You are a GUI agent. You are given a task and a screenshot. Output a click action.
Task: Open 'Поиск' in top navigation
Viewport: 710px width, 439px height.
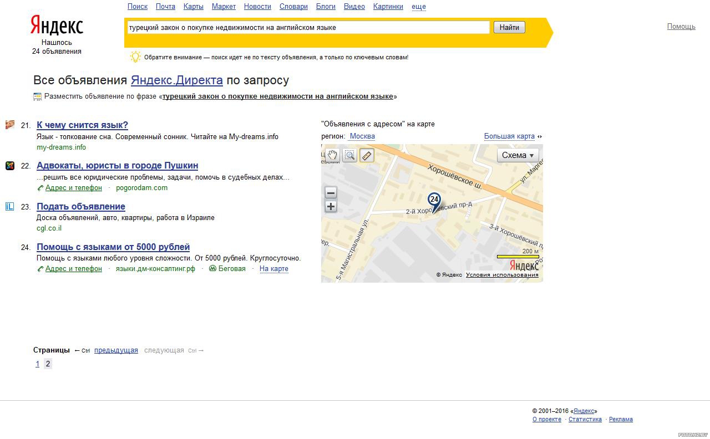tap(138, 7)
